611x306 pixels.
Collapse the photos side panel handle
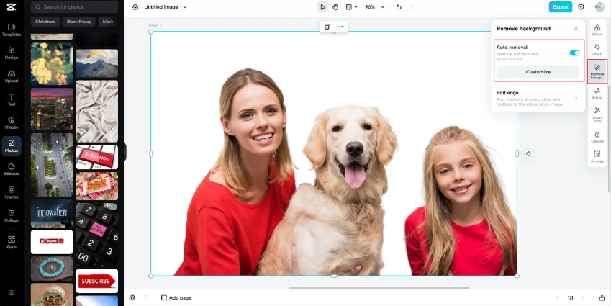[x=125, y=152]
